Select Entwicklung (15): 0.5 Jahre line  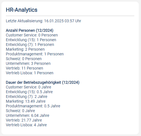(x=29, y=92)
